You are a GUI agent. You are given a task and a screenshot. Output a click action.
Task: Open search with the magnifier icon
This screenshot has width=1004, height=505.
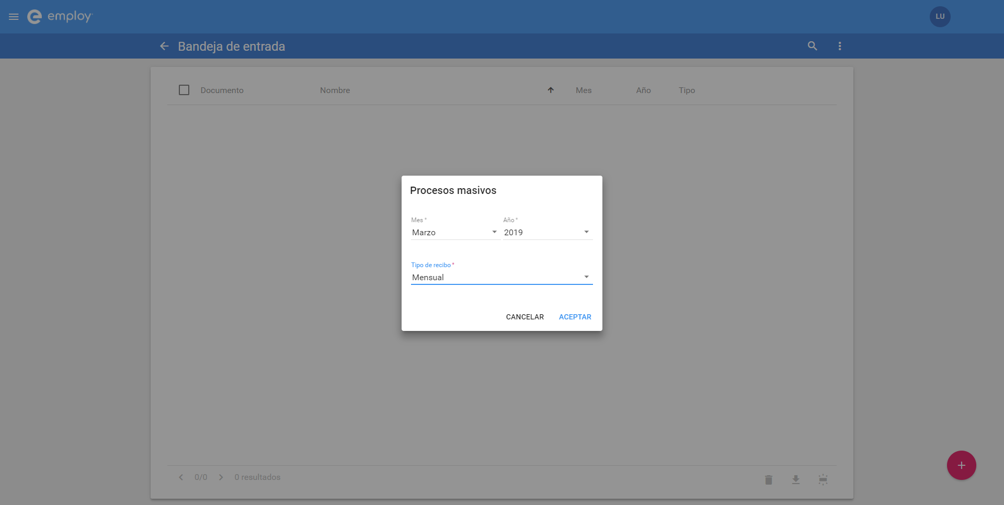click(812, 46)
